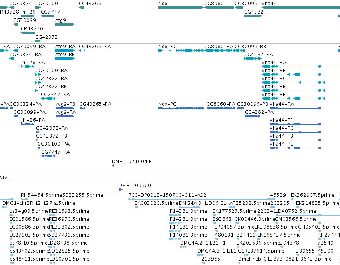Screen dimensions: 340x265
Task: Select the CR43730 gene
Action: (x=28, y=33)
